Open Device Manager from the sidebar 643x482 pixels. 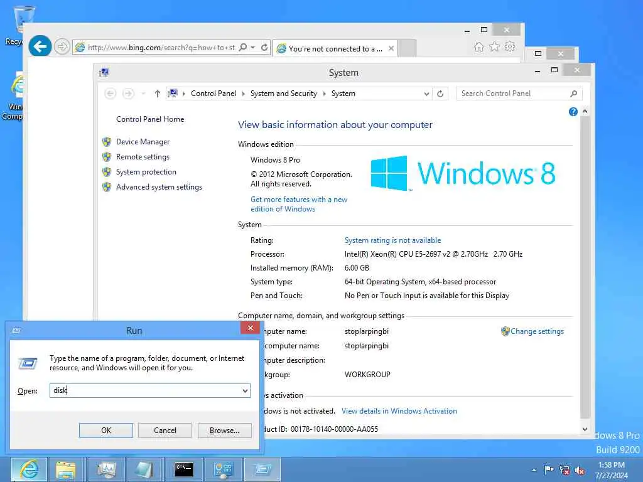point(143,142)
